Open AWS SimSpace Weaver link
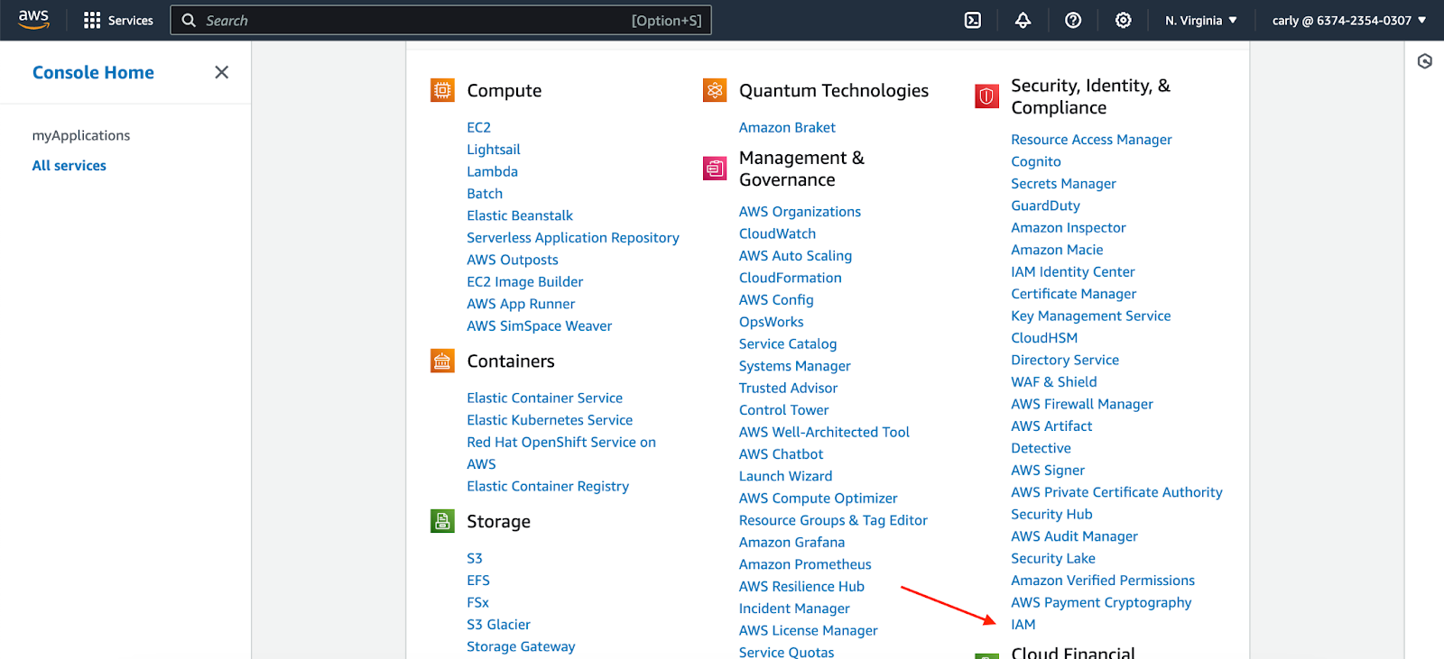 click(x=540, y=326)
